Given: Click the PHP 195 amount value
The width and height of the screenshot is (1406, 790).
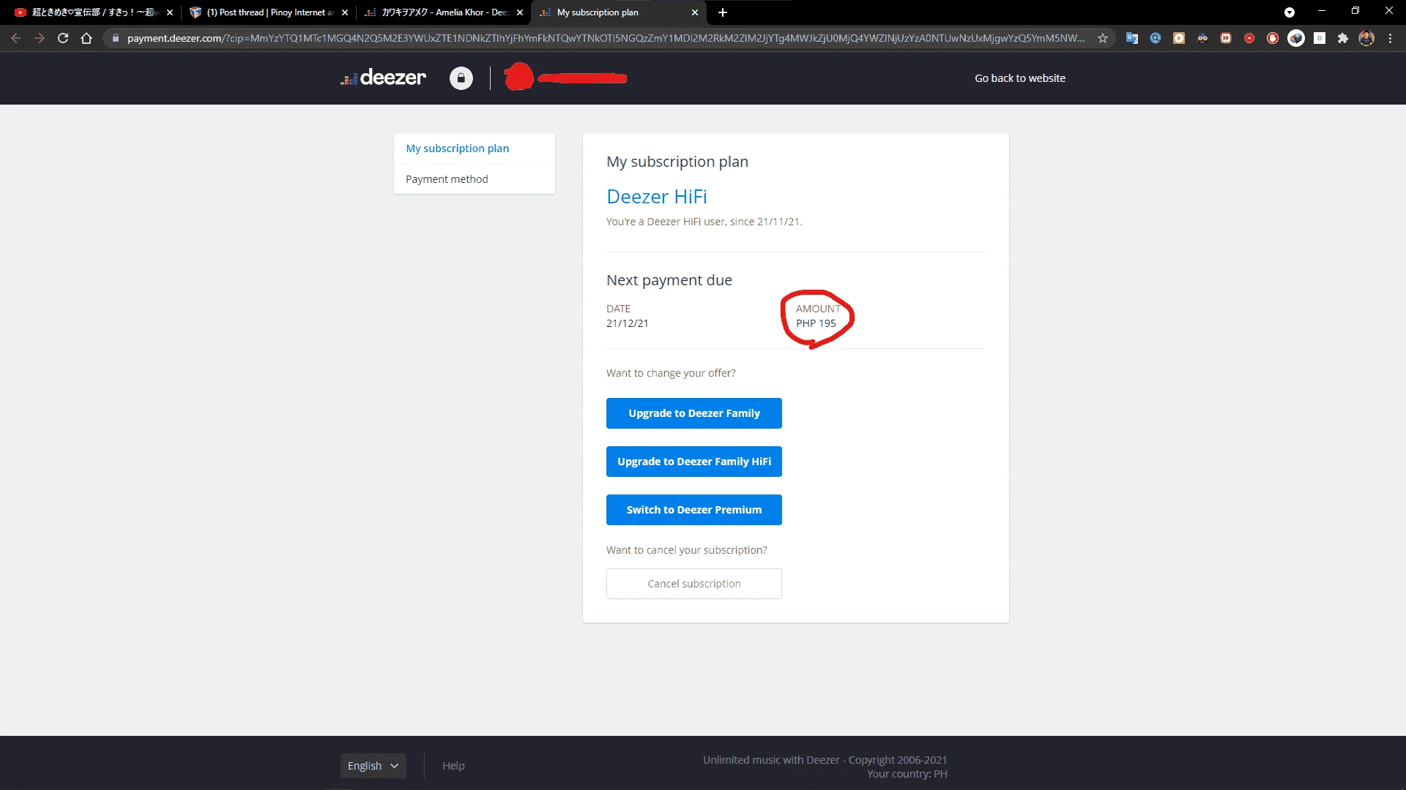Looking at the screenshot, I should [816, 323].
